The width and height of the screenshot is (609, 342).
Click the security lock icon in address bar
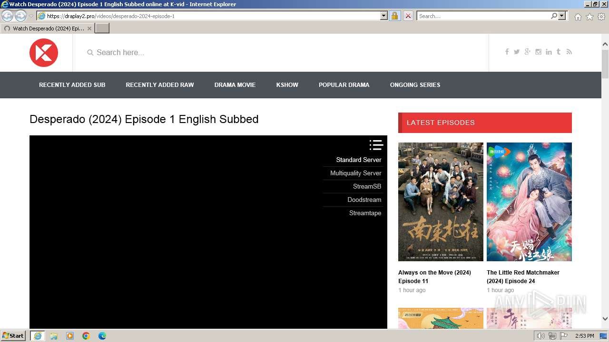pos(394,16)
